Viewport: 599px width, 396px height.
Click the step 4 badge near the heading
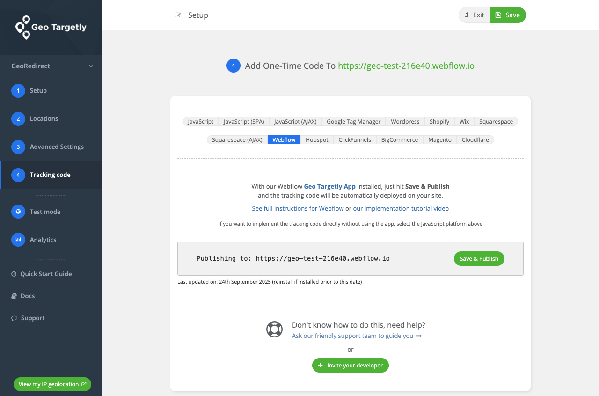click(233, 66)
